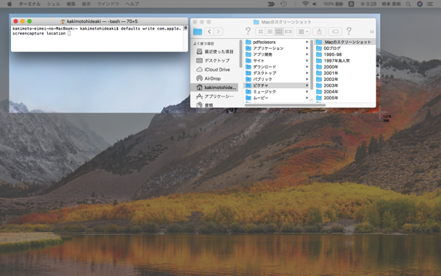Open Notification Center list icon

429,4
